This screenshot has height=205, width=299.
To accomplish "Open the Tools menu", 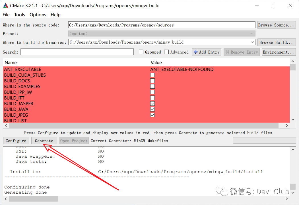I will (x=20, y=15).
